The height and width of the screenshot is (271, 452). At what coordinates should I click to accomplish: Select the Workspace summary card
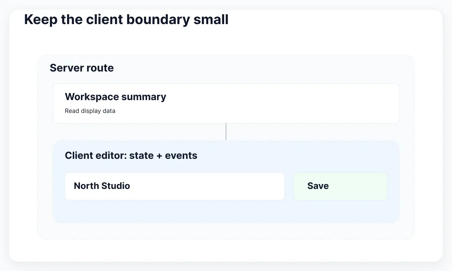tap(226, 104)
